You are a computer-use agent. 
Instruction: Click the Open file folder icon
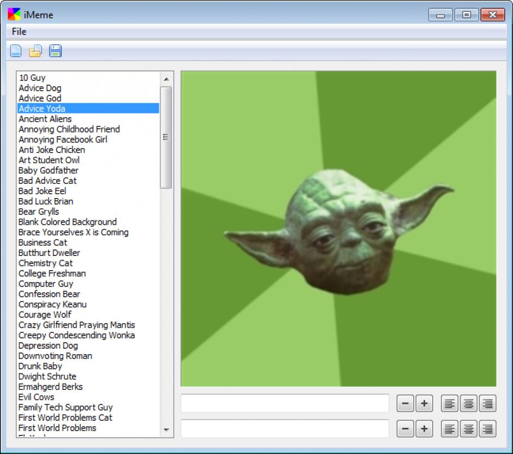[x=35, y=51]
